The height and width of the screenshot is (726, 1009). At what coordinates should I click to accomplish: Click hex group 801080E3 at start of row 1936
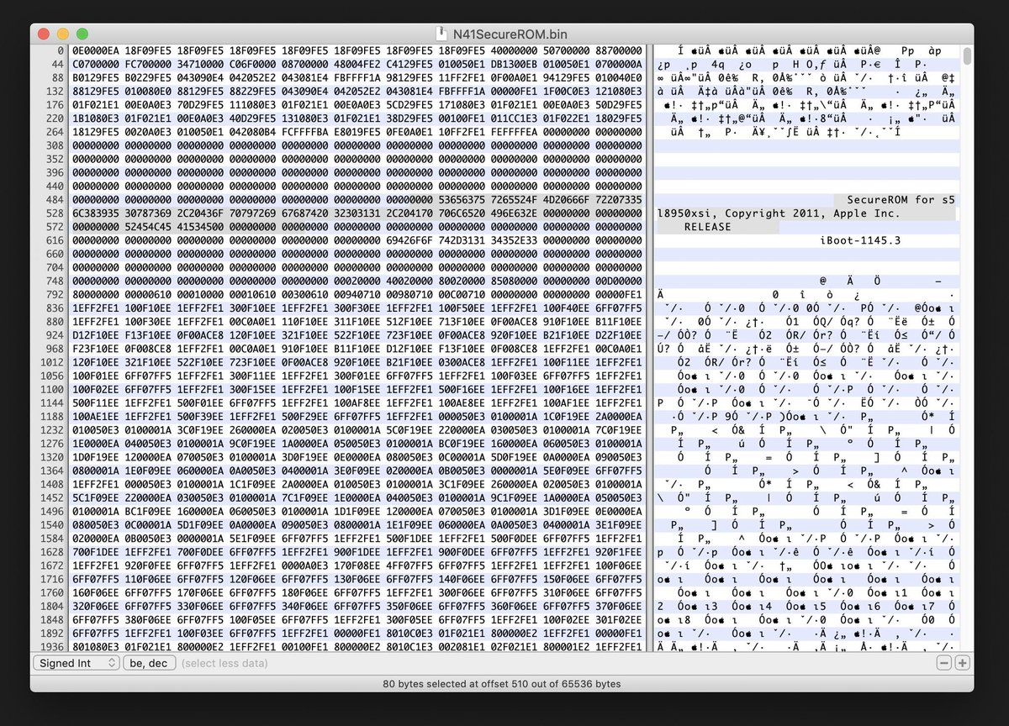point(97,646)
